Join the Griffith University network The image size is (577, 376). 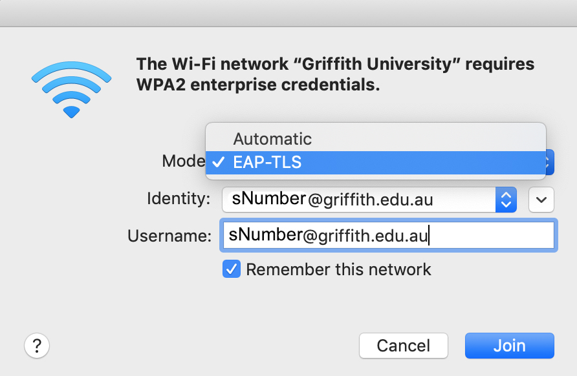(509, 345)
